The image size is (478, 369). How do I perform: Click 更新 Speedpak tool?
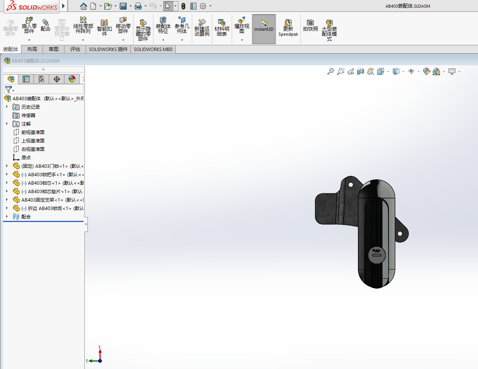(x=288, y=28)
